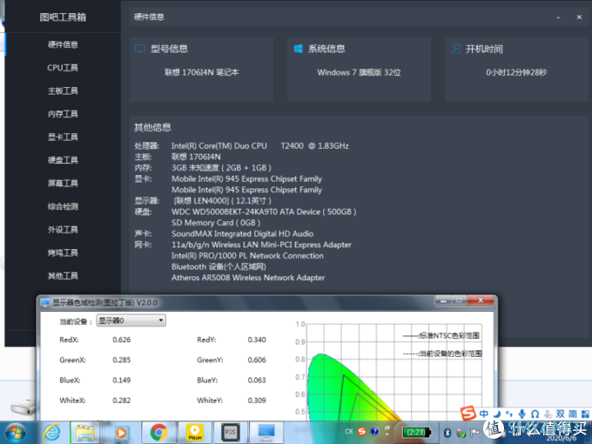Toggle the moon half-width icon on IME bar
The image size is (592, 444).
(x=497, y=414)
